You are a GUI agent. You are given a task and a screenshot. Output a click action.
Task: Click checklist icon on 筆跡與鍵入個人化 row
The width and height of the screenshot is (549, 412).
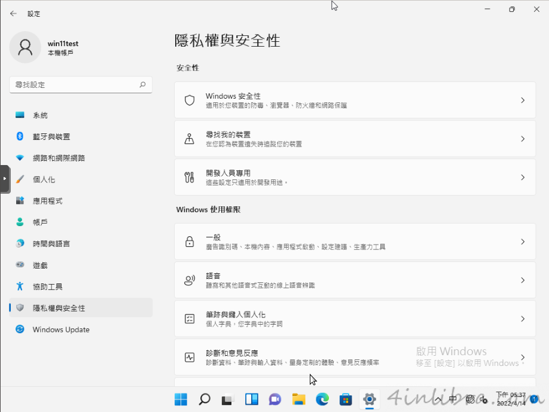pos(190,319)
